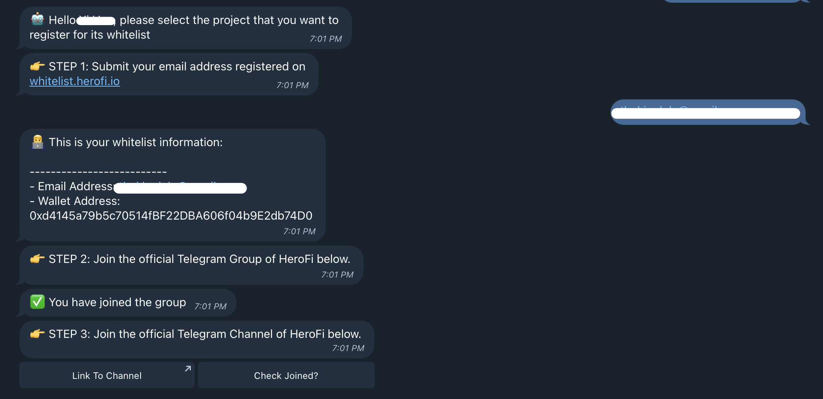Open the whitelist.herofi.io link
This screenshot has width=823, height=399.
click(75, 81)
